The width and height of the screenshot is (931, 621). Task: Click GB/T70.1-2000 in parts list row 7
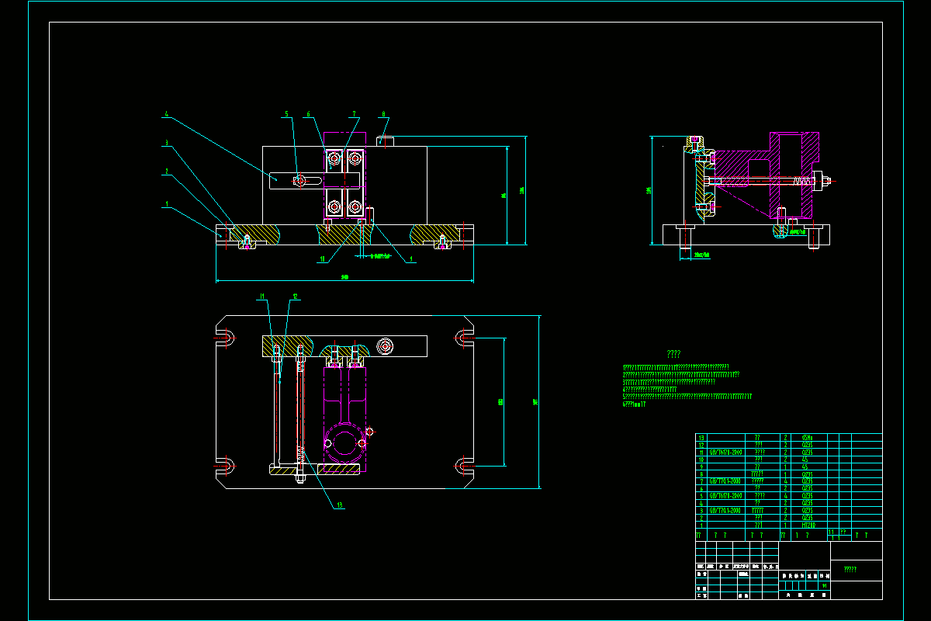725,481
